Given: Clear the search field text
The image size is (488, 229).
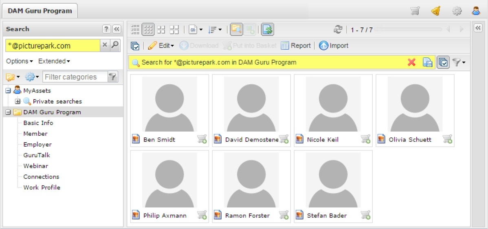Looking at the screenshot, I should pos(105,45).
